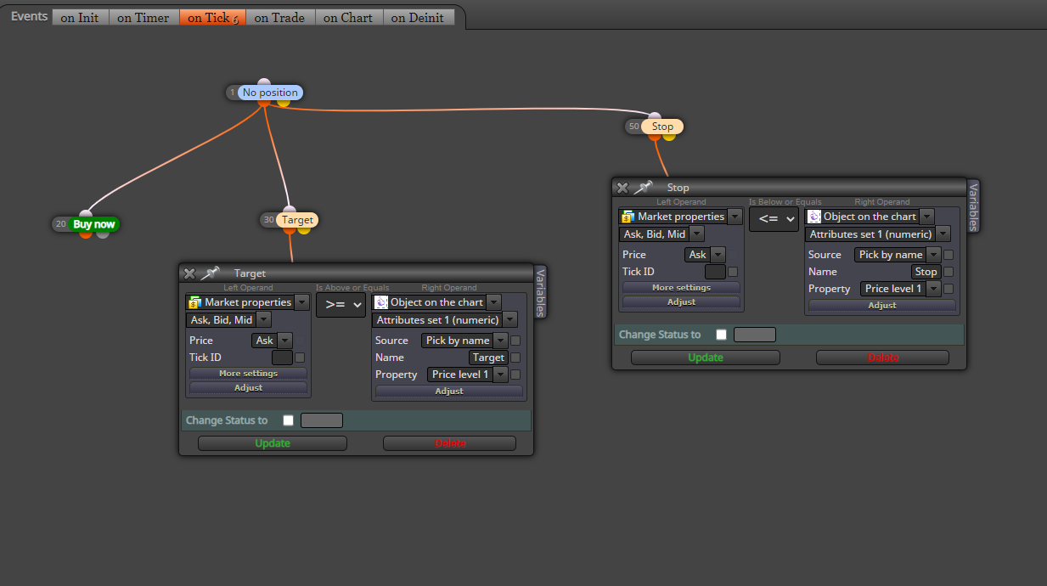Click the green Update button in Stop panel

pyautogui.click(x=706, y=358)
